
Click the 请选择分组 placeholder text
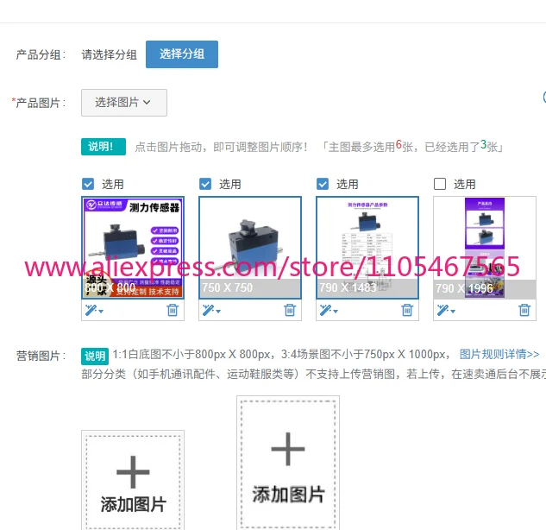[x=109, y=54]
